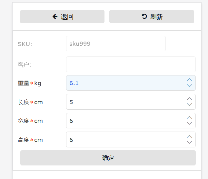Click the 返回 back button

[x=62, y=16]
